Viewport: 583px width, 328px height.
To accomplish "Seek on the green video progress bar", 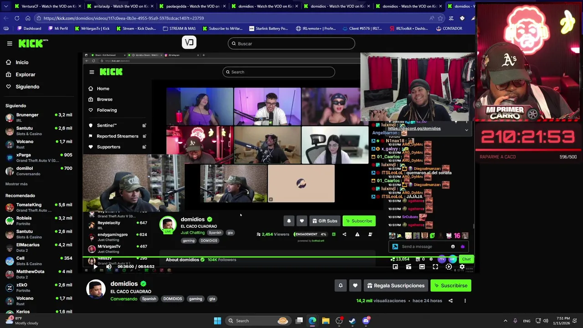I will 278,257.
